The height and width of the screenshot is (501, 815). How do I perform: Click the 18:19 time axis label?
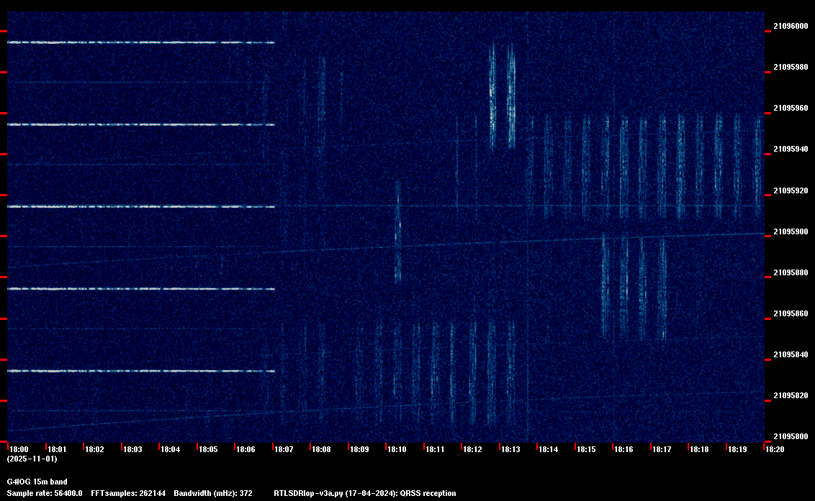pos(737,449)
